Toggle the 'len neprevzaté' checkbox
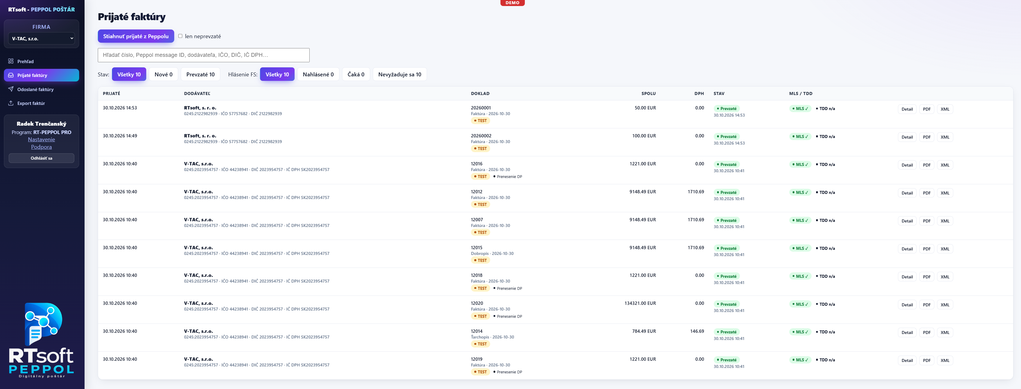Viewport: 1021px width, 389px height. [x=180, y=36]
